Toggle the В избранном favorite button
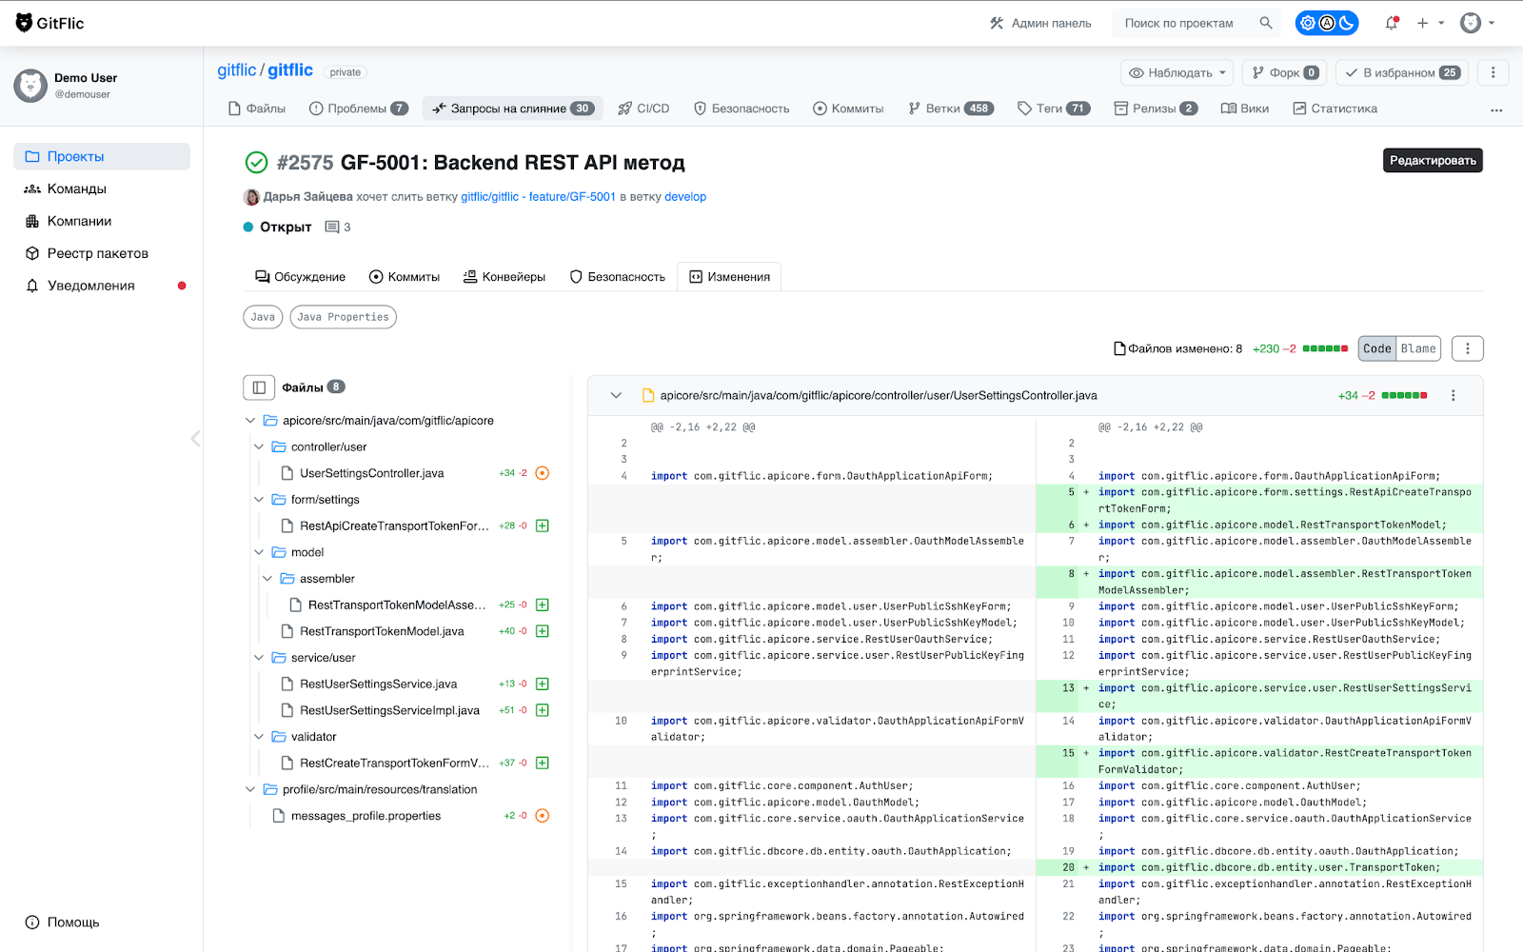1523x952 pixels. pos(1402,72)
